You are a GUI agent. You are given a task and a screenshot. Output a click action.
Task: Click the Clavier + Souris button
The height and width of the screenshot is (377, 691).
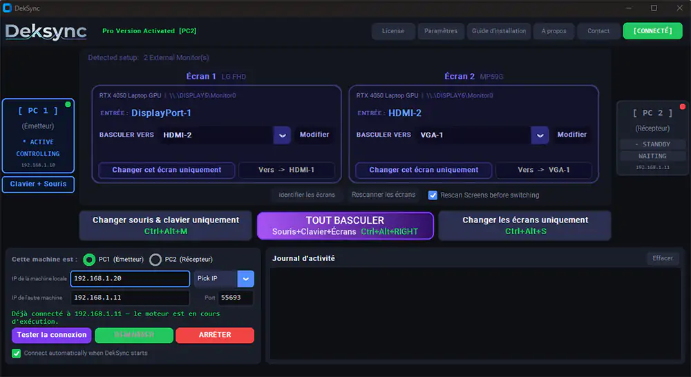click(x=38, y=184)
